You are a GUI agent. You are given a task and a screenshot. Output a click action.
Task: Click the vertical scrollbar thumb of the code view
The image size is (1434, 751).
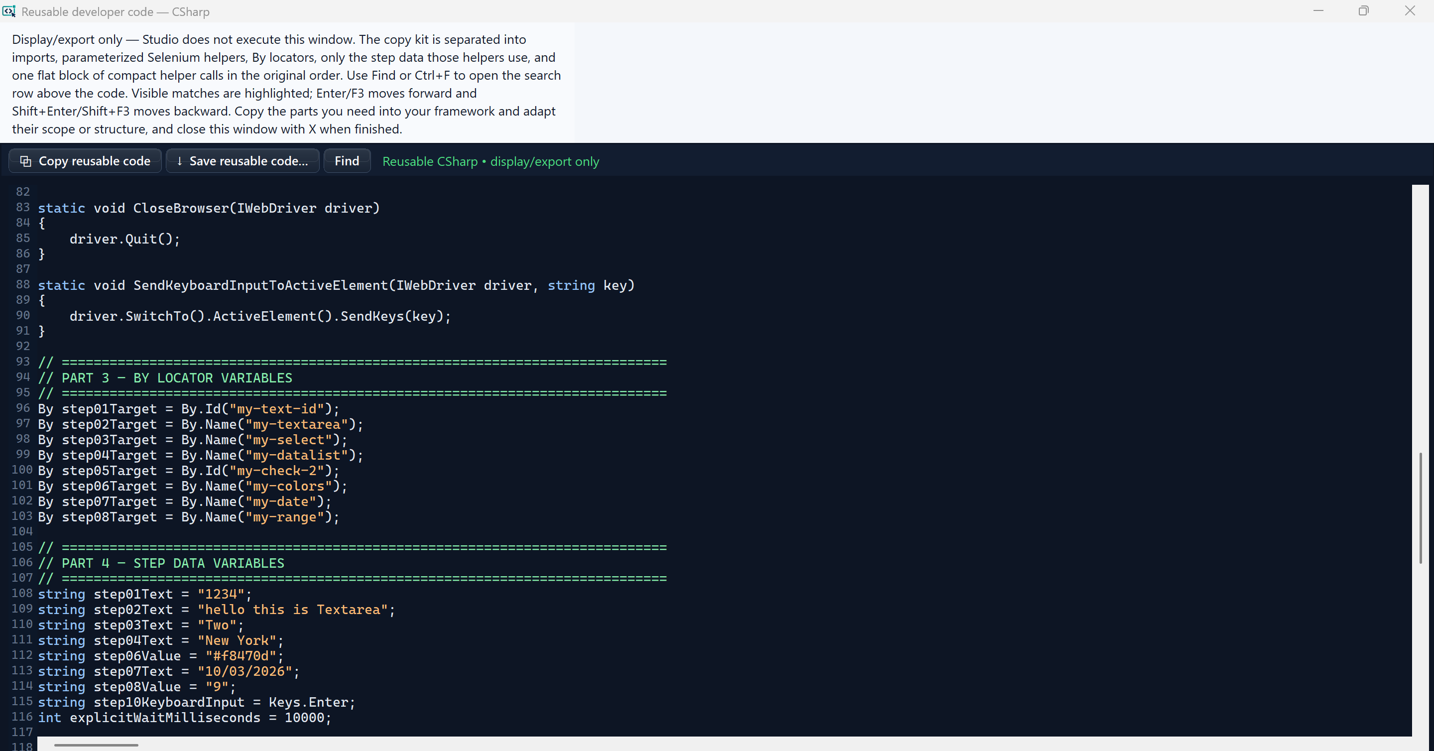pos(1421,507)
